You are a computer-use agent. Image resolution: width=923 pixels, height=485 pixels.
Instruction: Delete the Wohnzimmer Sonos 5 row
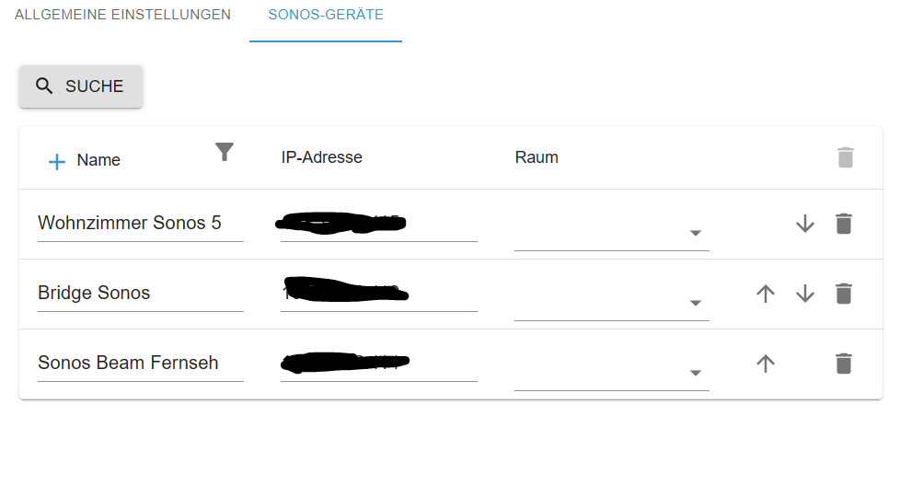click(x=844, y=224)
